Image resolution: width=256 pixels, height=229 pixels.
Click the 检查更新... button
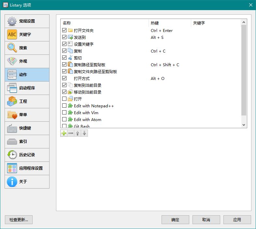coord(19,220)
